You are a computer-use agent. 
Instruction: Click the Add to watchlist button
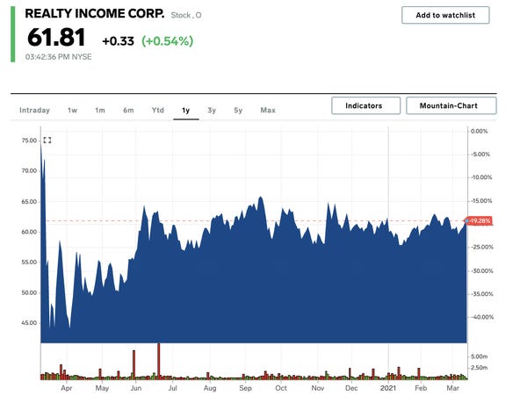445,15
